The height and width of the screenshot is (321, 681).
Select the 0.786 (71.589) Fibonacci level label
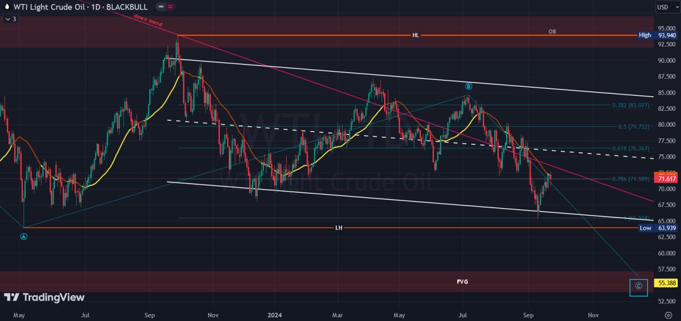tap(631, 179)
